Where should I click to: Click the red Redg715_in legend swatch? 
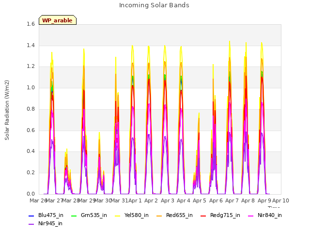click(203, 216)
